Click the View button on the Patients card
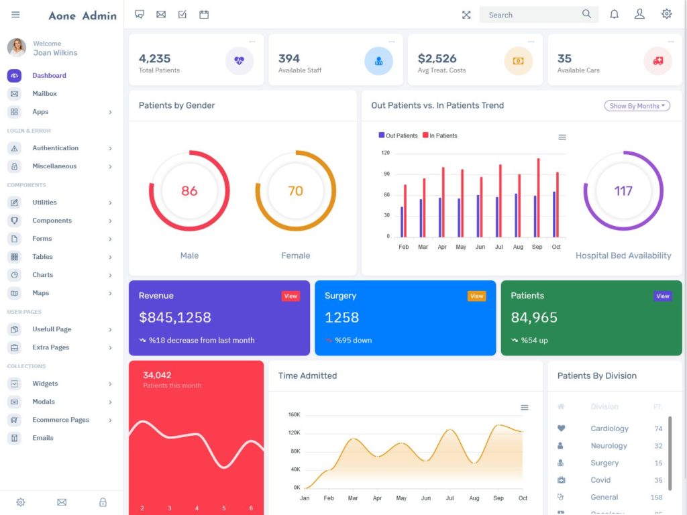The image size is (687, 515). tap(662, 295)
